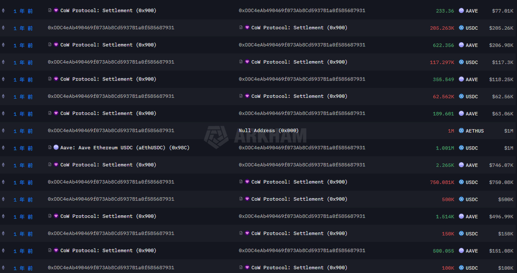Click the 1.001M amount value
This screenshot has height=273, width=517.
coord(445,148)
